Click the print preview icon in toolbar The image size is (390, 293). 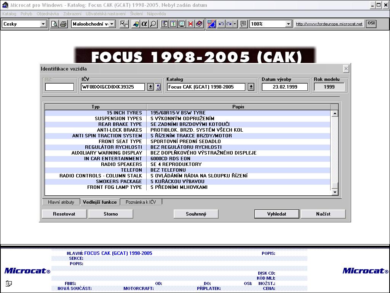(54, 24)
